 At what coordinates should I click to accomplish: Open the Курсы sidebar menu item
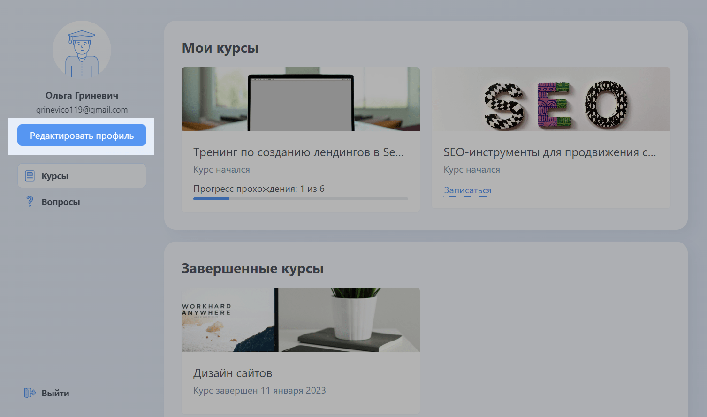tap(82, 176)
